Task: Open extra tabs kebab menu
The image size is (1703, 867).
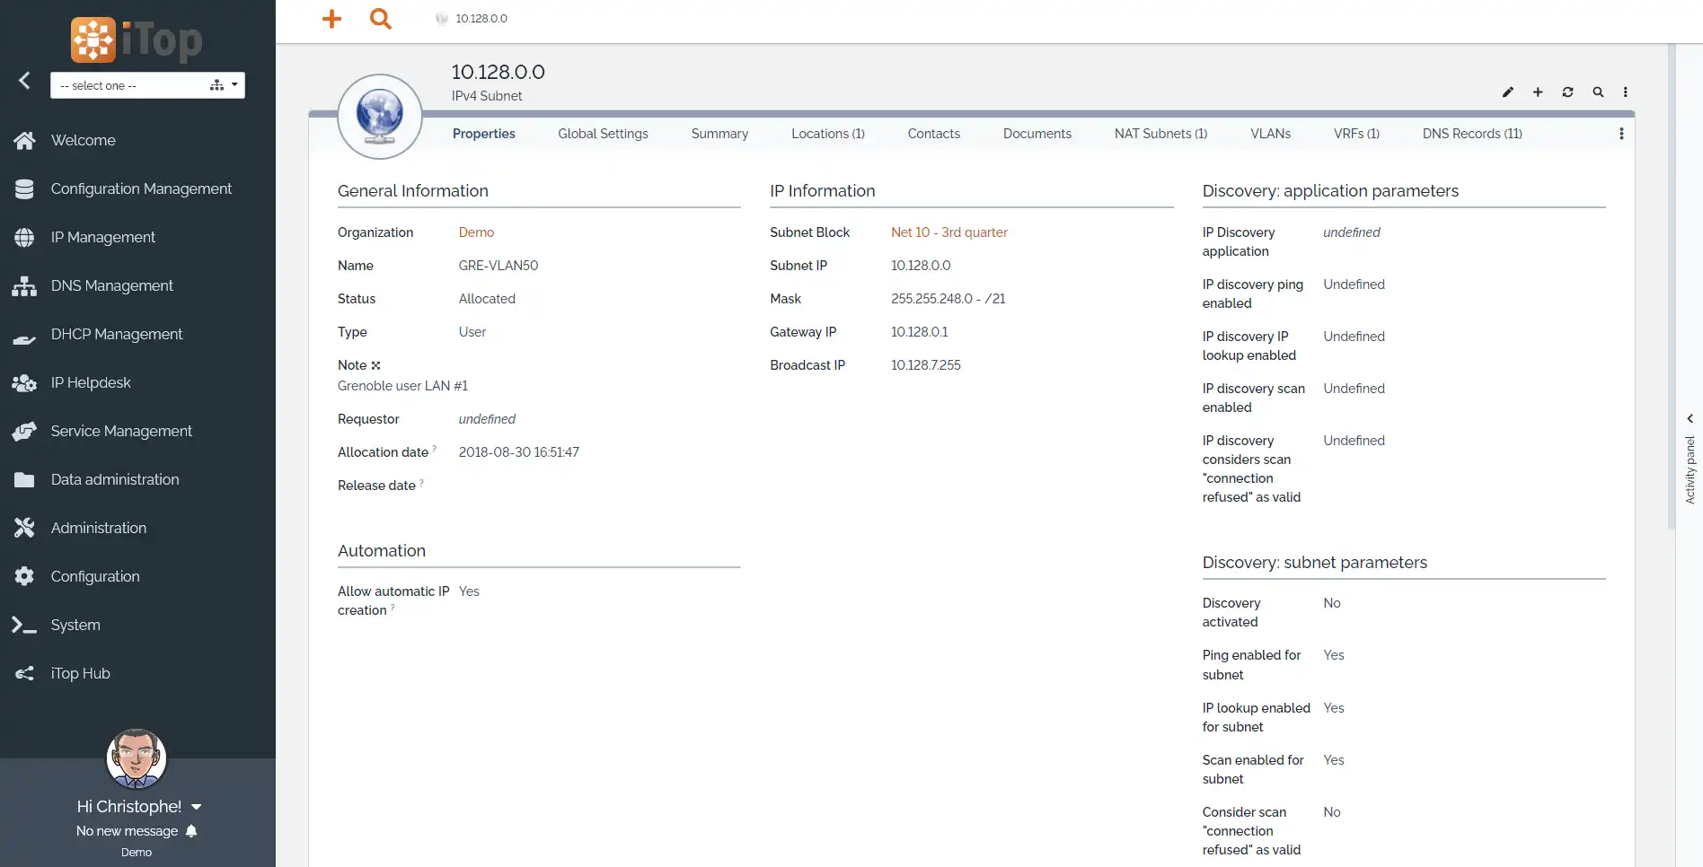Action: [x=1621, y=134]
